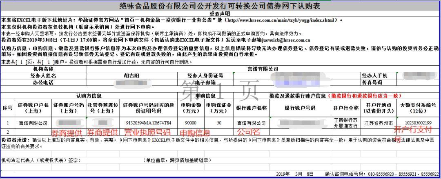Click the row number 2 cell

point(8,132)
